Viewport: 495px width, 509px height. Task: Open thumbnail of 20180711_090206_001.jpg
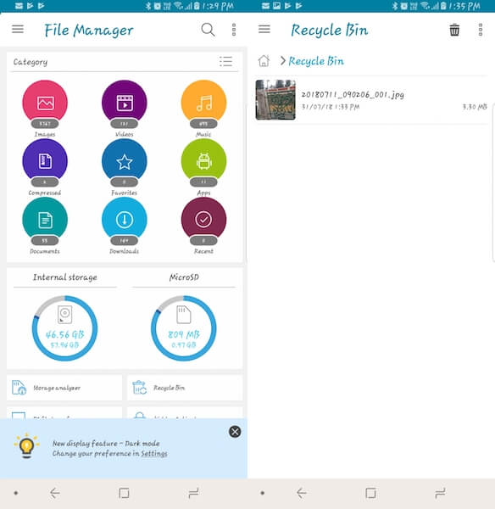(275, 100)
